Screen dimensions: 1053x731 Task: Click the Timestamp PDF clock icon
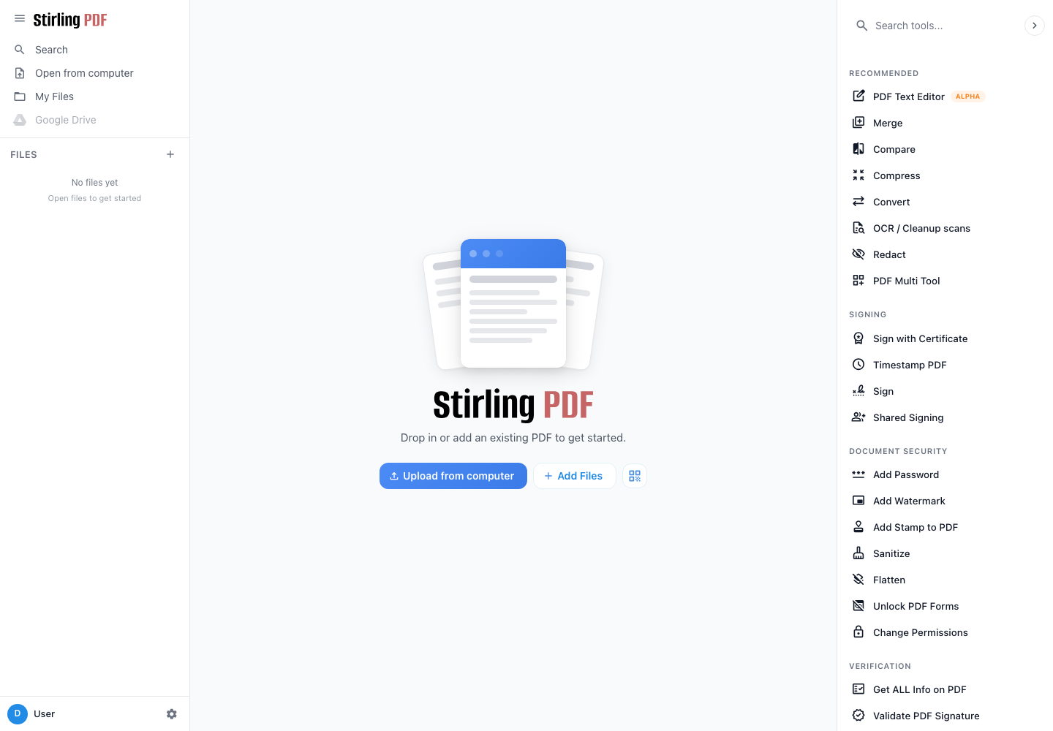coord(858,364)
